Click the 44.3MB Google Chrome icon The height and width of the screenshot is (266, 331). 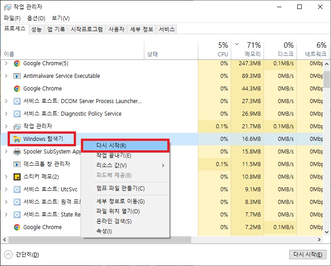tap(17, 89)
